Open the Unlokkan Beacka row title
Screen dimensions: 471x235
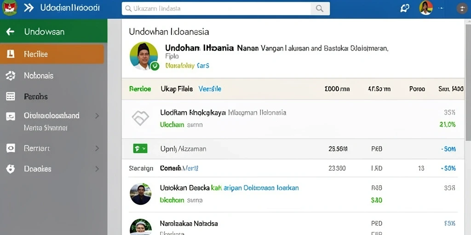click(x=230, y=188)
